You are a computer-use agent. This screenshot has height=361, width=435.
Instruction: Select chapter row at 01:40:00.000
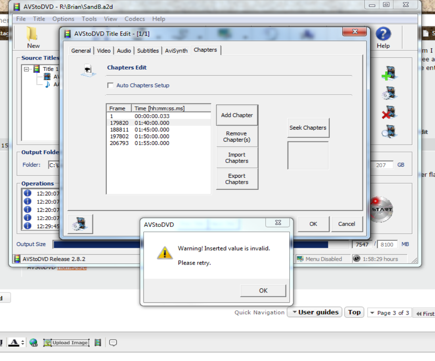(159, 123)
